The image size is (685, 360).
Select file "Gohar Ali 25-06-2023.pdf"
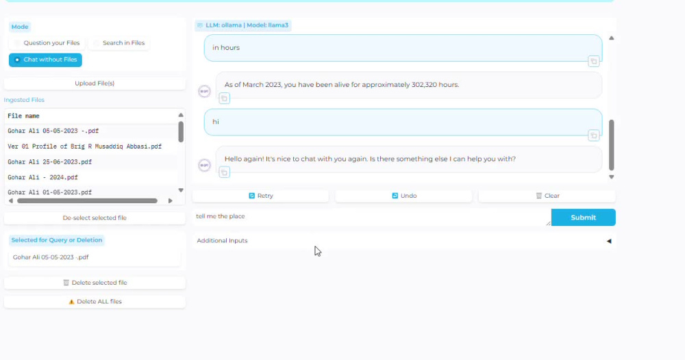point(91,162)
